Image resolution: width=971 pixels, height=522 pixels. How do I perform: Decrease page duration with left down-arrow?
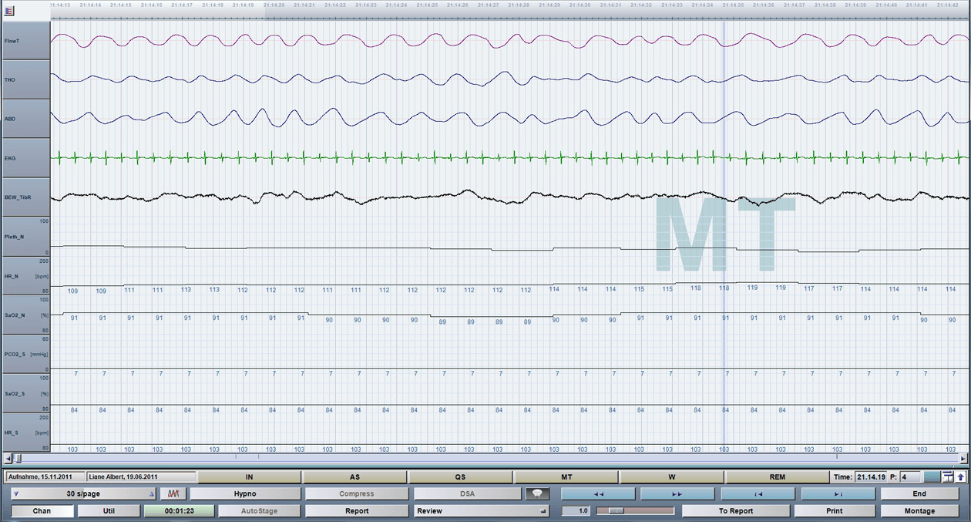click(x=16, y=493)
